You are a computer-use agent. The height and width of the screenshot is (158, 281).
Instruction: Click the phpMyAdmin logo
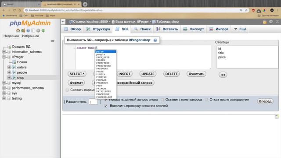pos(30,23)
